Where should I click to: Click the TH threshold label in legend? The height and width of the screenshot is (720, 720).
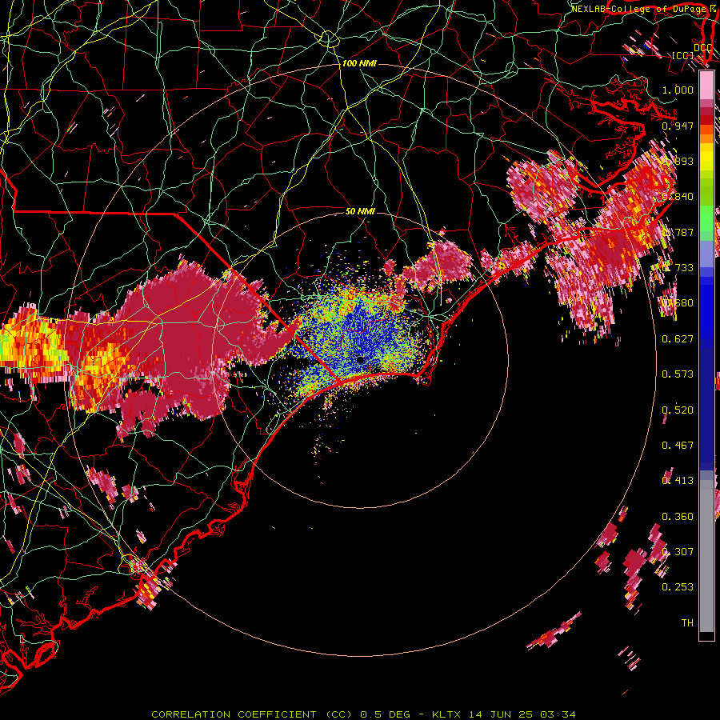pos(687,623)
